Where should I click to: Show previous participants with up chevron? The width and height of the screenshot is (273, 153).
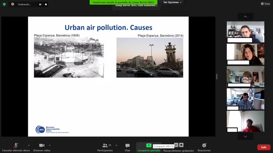coord(245,16)
